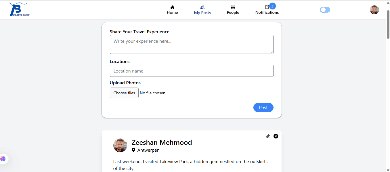390x172 pixels.
Task: Open the People group icon
Action: (233, 7)
